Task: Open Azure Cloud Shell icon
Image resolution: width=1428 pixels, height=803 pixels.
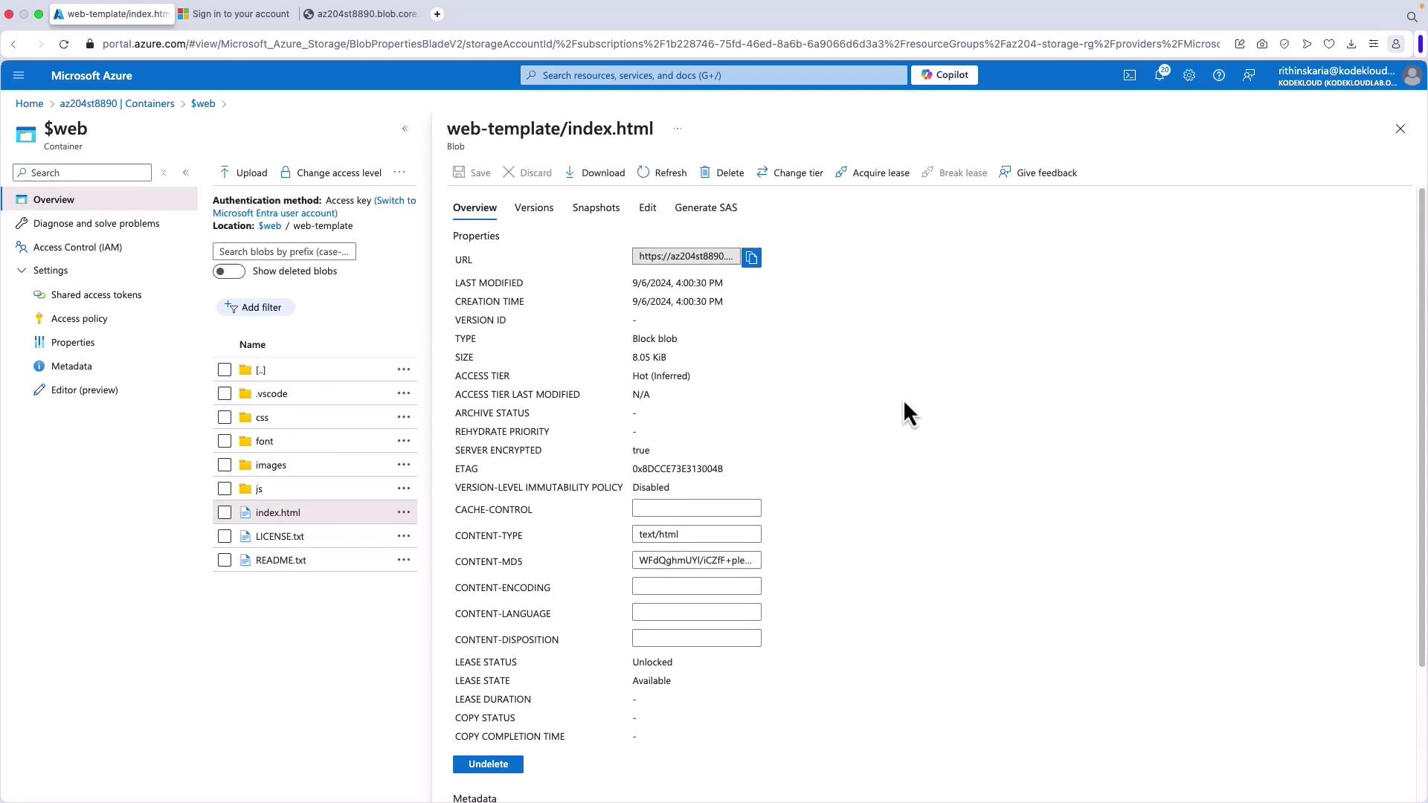Action: (x=1129, y=75)
